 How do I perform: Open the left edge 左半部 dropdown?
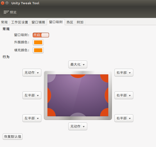[x=32, y=95]
